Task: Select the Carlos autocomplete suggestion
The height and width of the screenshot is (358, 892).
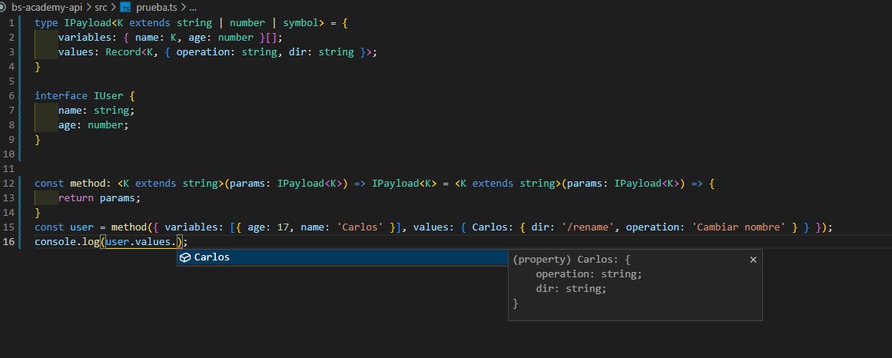Action: 343,257
